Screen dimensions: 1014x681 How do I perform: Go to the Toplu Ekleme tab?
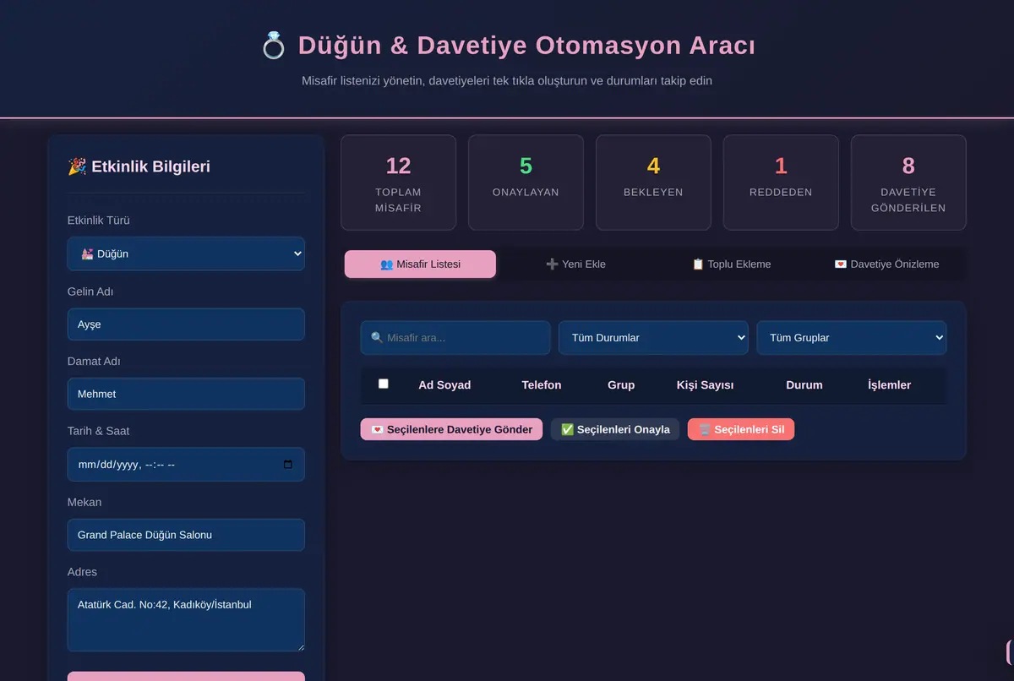[x=731, y=264]
